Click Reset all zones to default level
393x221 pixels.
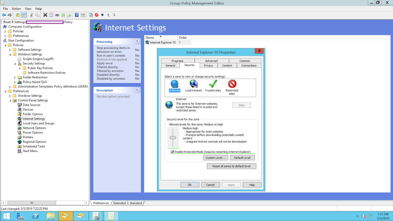point(232,166)
